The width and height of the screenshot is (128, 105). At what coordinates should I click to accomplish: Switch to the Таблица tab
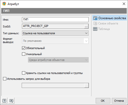104,29
